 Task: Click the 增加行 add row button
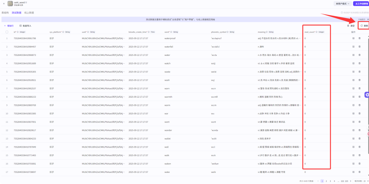click(x=9, y=26)
